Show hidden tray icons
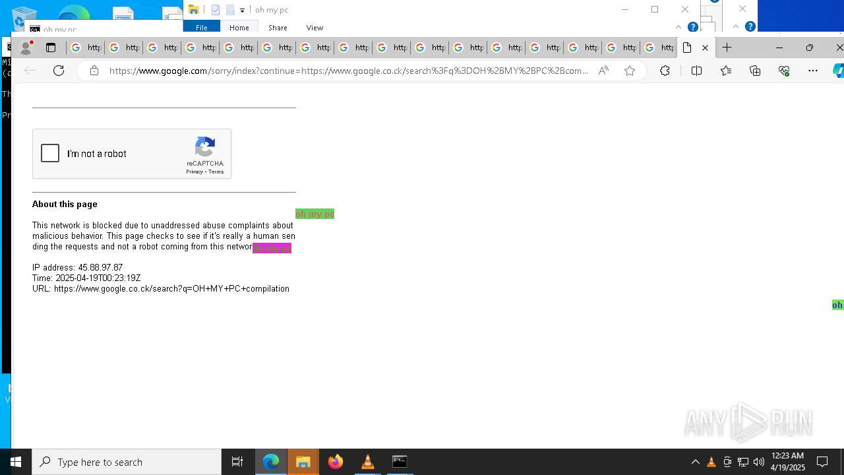This screenshot has height=475, width=844. (x=695, y=462)
